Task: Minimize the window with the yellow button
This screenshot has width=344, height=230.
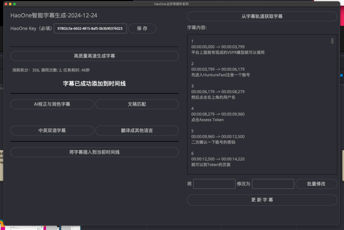Action: point(10,4)
